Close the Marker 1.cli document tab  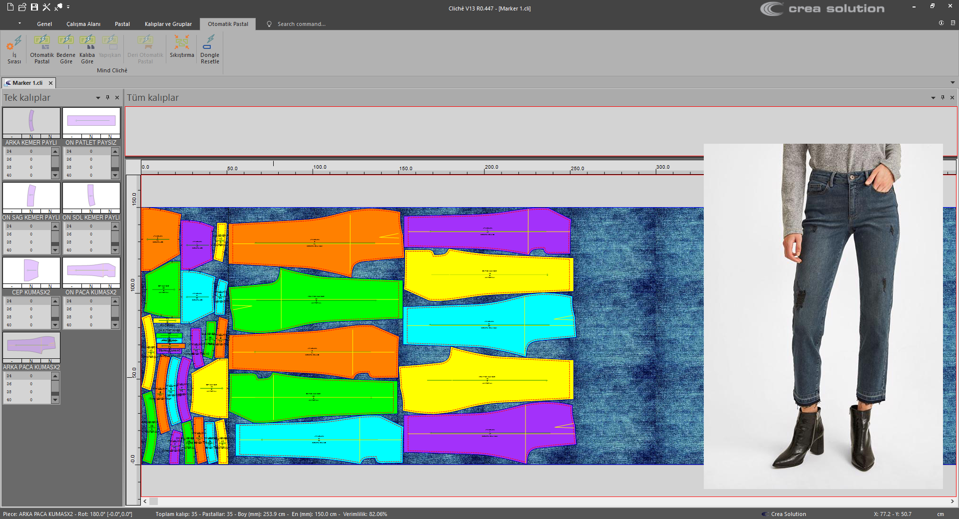tap(50, 83)
